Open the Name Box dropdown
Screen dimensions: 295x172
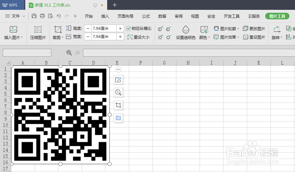coord(49,53)
